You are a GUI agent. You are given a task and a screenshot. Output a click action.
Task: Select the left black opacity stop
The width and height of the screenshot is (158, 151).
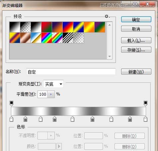pos(11,103)
